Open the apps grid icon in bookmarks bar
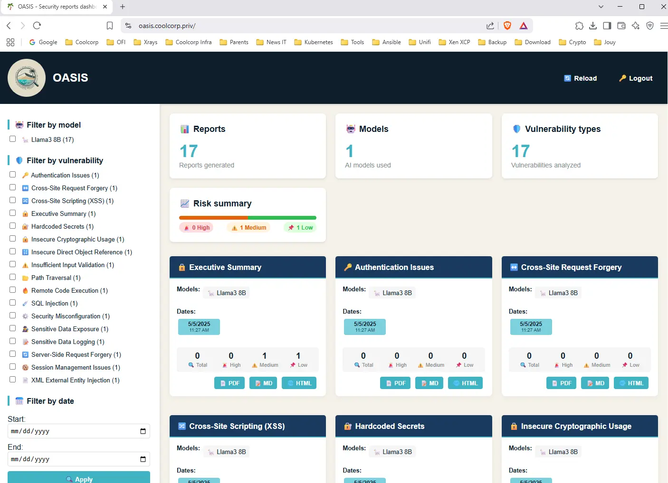The height and width of the screenshot is (483, 668). pos(10,42)
